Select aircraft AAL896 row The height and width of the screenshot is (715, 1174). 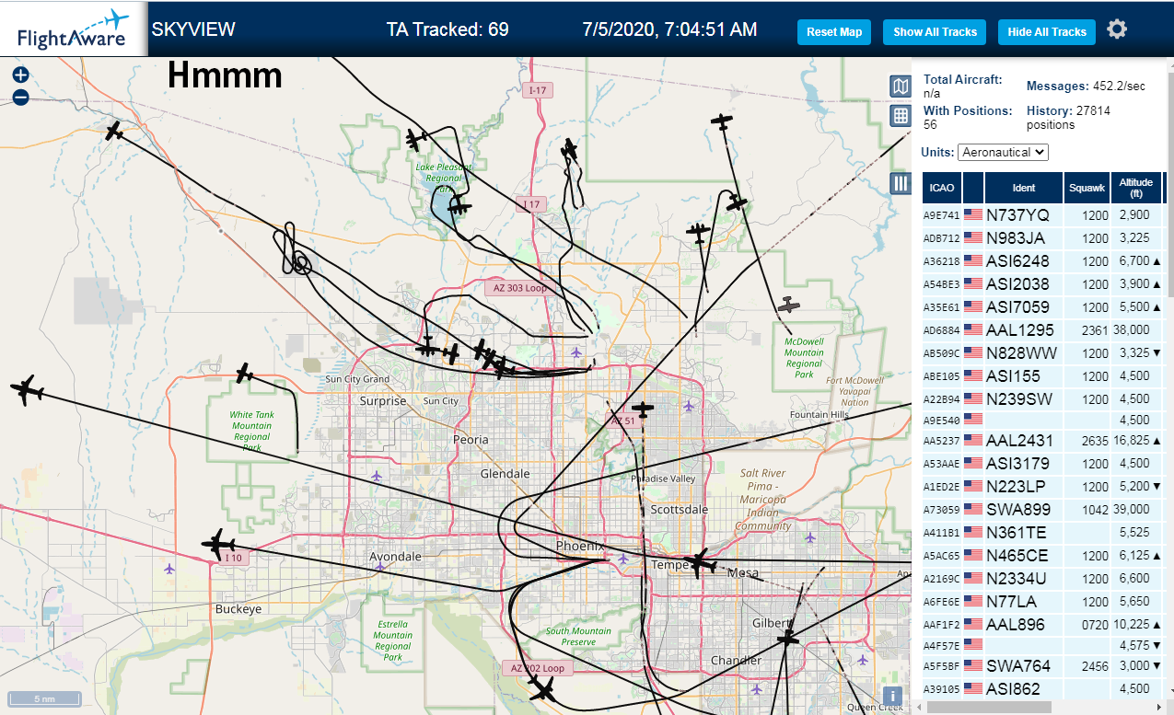[1045, 625]
